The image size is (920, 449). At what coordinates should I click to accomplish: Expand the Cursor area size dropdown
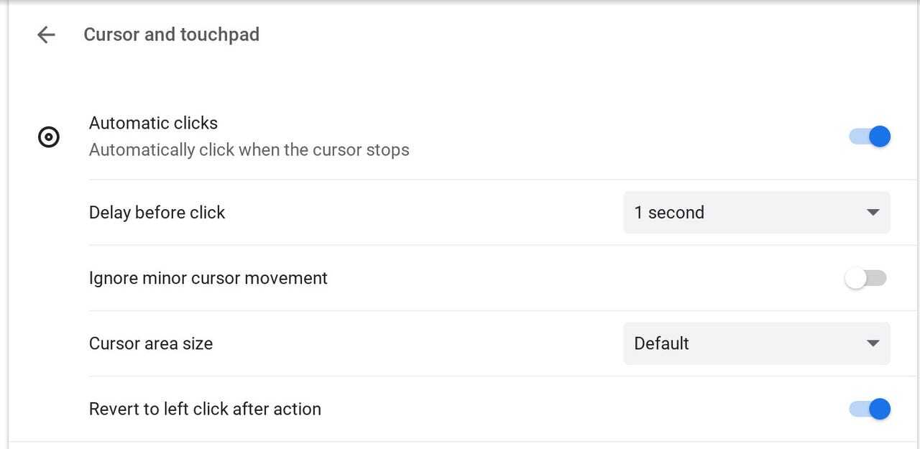756,343
